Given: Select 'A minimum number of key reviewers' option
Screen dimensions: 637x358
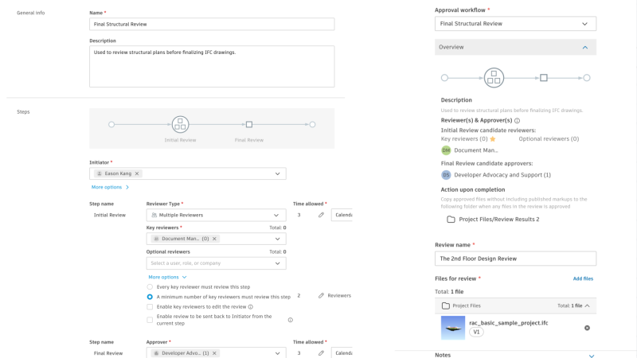Looking at the screenshot, I should click(150, 296).
